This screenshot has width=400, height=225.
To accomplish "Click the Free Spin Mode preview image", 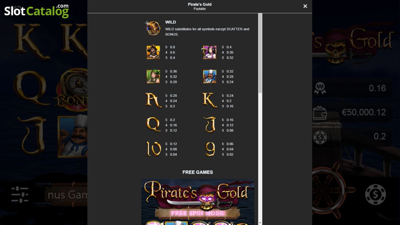I will [198, 202].
